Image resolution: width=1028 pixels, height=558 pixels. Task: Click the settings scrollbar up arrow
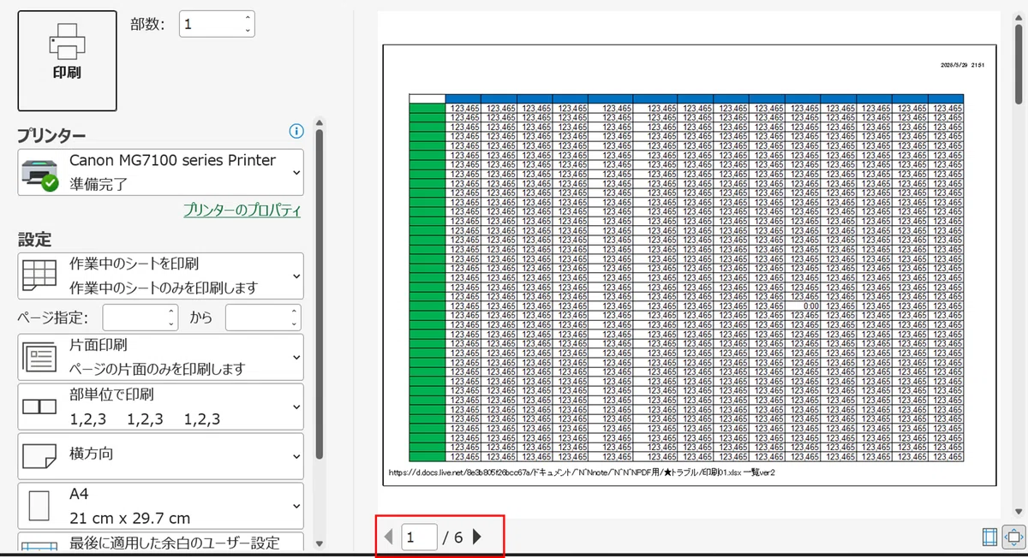tap(320, 122)
